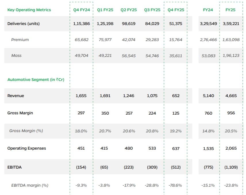Select the Premium row label
246x195 pixels.
coord(20,40)
